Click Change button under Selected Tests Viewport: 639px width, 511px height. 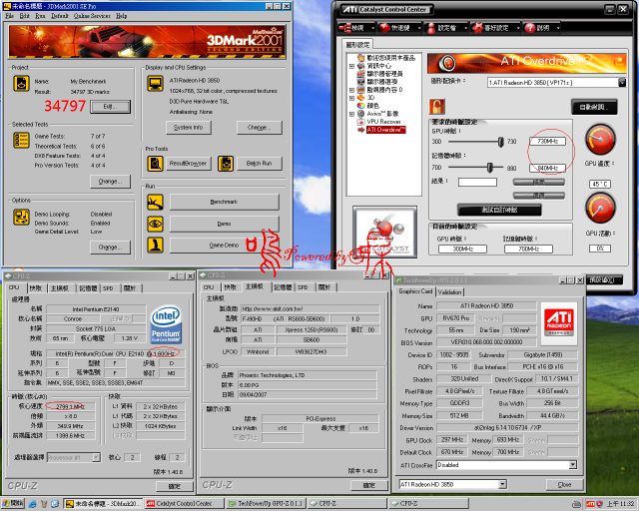pyautogui.click(x=110, y=182)
